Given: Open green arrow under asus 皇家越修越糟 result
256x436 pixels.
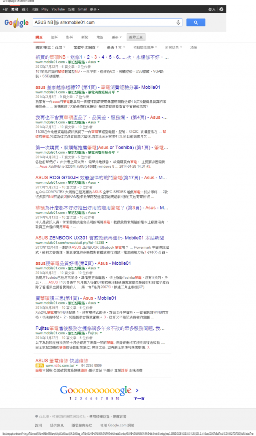Looking at the screenshot, I should [118, 92].
